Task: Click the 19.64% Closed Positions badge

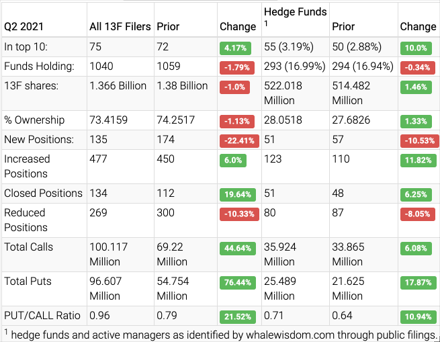Action: (x=237, y=194)
